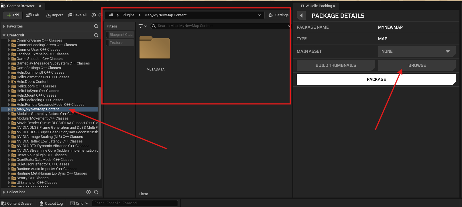Click the search icon in Favorites header

coord(96,26)
